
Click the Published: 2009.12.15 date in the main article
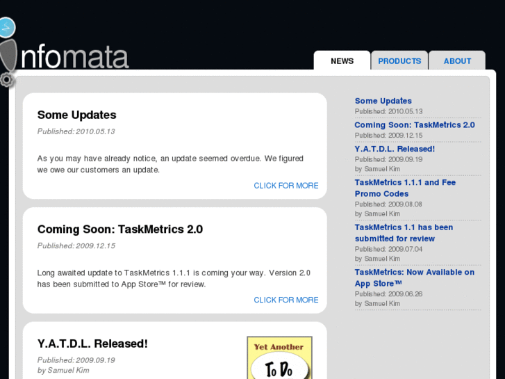76,245
